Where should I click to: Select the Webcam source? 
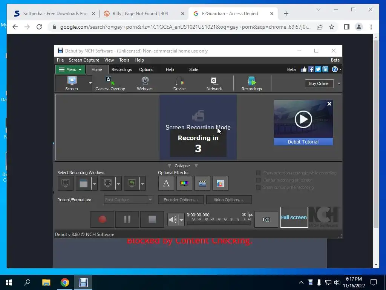point(145,83)
